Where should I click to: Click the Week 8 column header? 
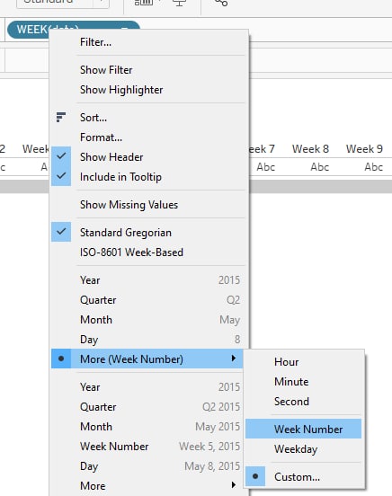coord(310,149)
